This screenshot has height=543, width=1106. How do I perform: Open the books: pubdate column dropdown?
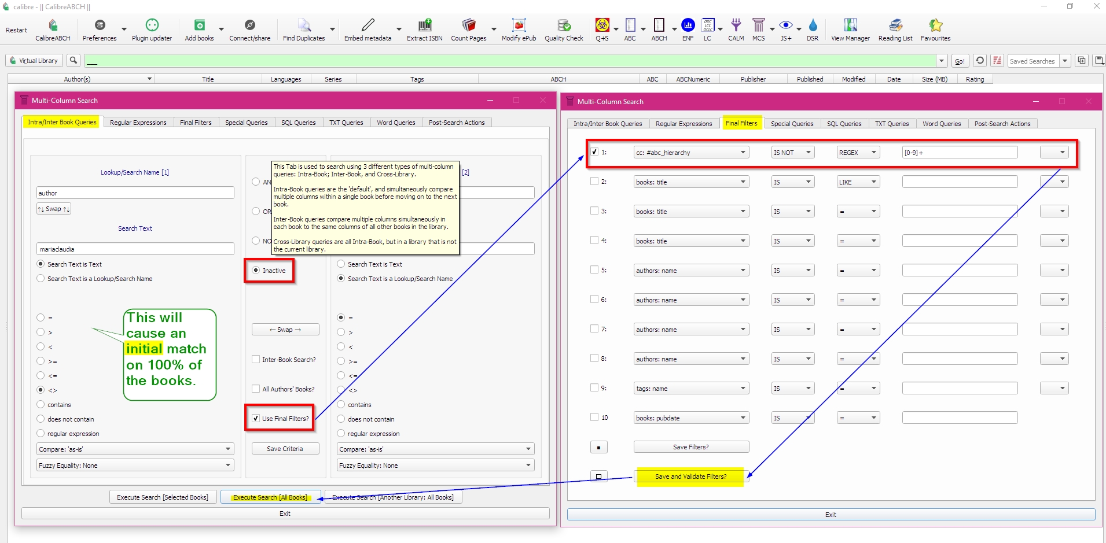point(692,418)
